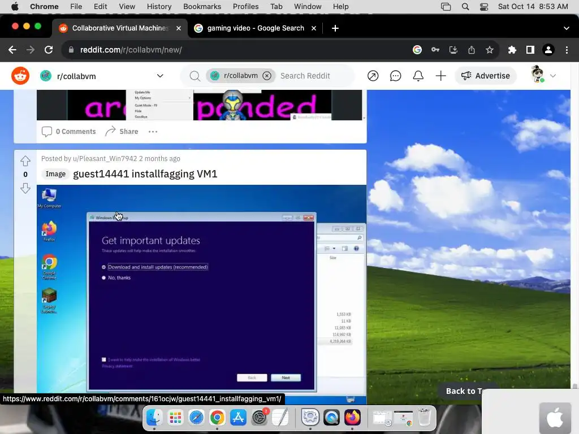Image resolution: width=579 pixels, height=434 pixels.
Task: Bookmark this page with the star icon
Action: [x=490, y=50]
